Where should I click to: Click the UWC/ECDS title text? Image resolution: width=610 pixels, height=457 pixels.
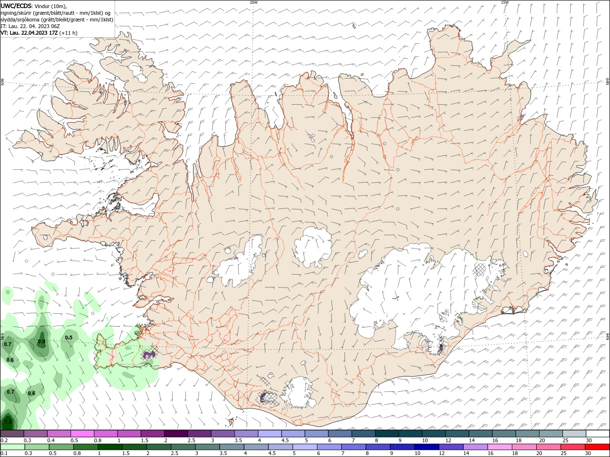[x=17, y=6]
